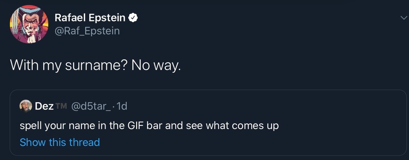The image size is (409, 160).
Task: Visit the @Raf_Epstein handle
Action: pos(87,31)
